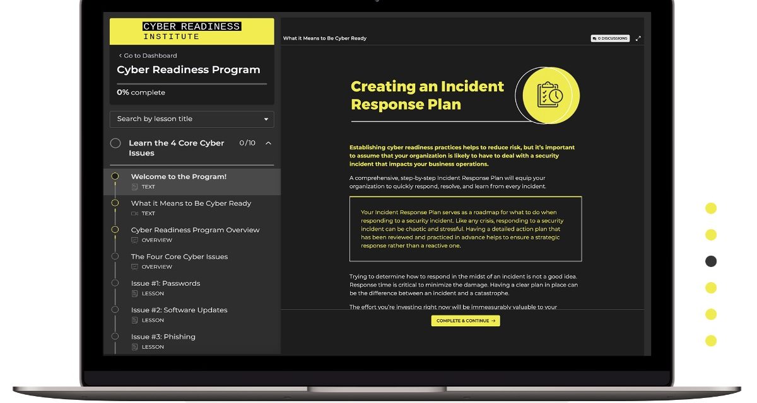Screen dimensions: 757x403
Task: Toggle completion circle beside Issue #2: Software Updates
Action: click(115, 309)
